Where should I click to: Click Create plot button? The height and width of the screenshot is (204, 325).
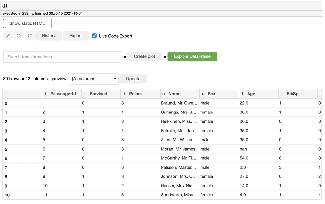point(144,56)
